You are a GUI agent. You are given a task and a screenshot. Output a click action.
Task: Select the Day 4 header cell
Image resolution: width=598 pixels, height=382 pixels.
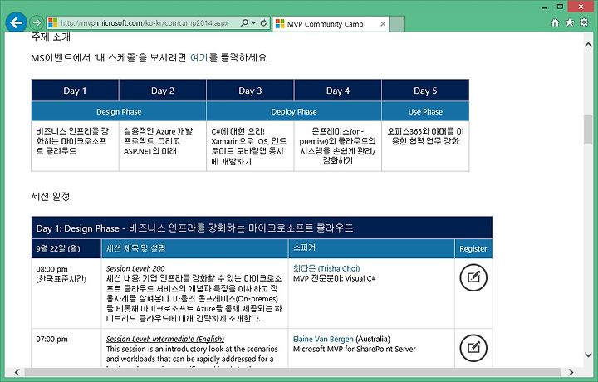coord(337,91)
